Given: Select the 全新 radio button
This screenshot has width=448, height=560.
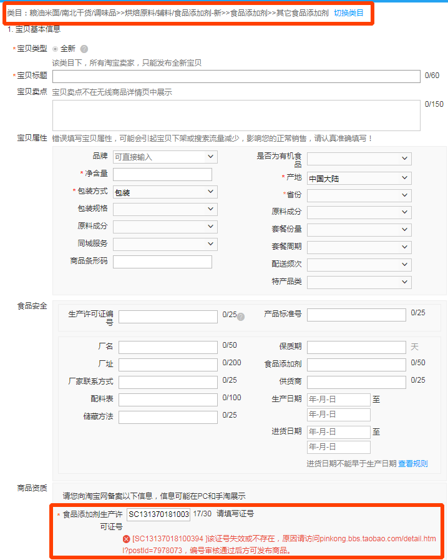Looking at the screenshot, I should [56, 49].
